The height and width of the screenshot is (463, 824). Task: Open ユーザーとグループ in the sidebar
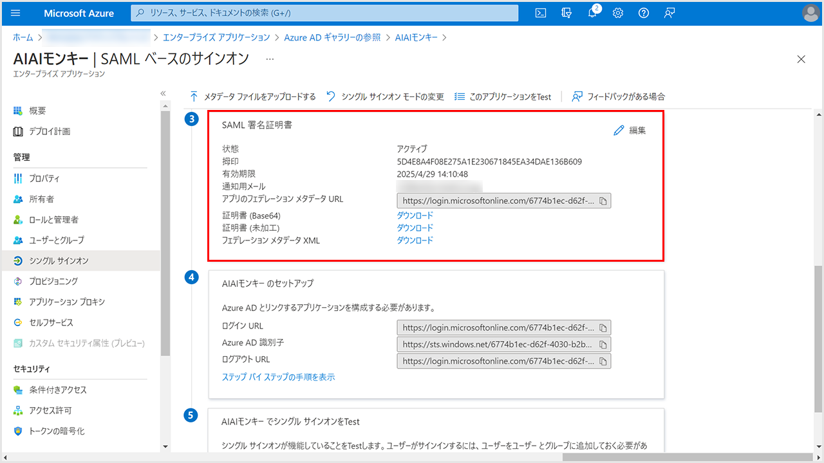[56, 240]
